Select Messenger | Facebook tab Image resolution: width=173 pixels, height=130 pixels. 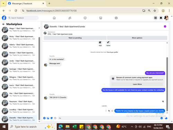click(26, 3)
